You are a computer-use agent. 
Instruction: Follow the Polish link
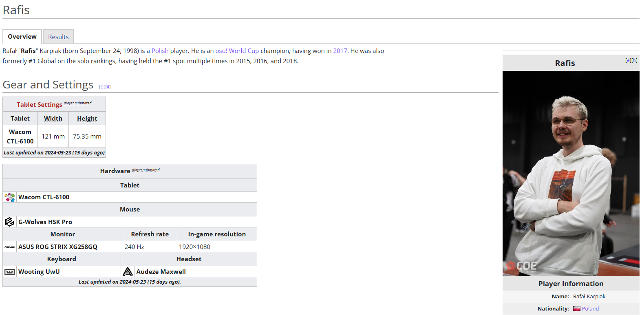[x=160, y=51]
